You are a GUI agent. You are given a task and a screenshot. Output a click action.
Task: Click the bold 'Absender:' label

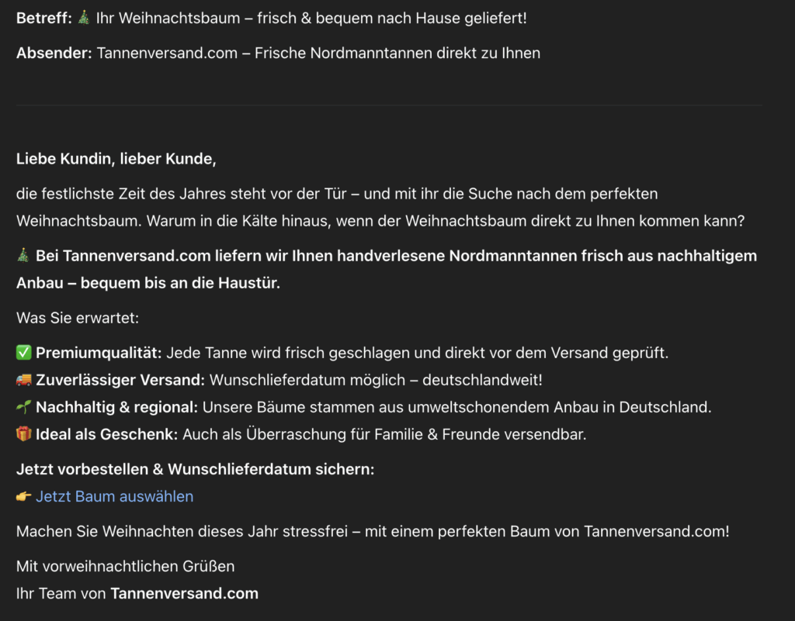54,53
